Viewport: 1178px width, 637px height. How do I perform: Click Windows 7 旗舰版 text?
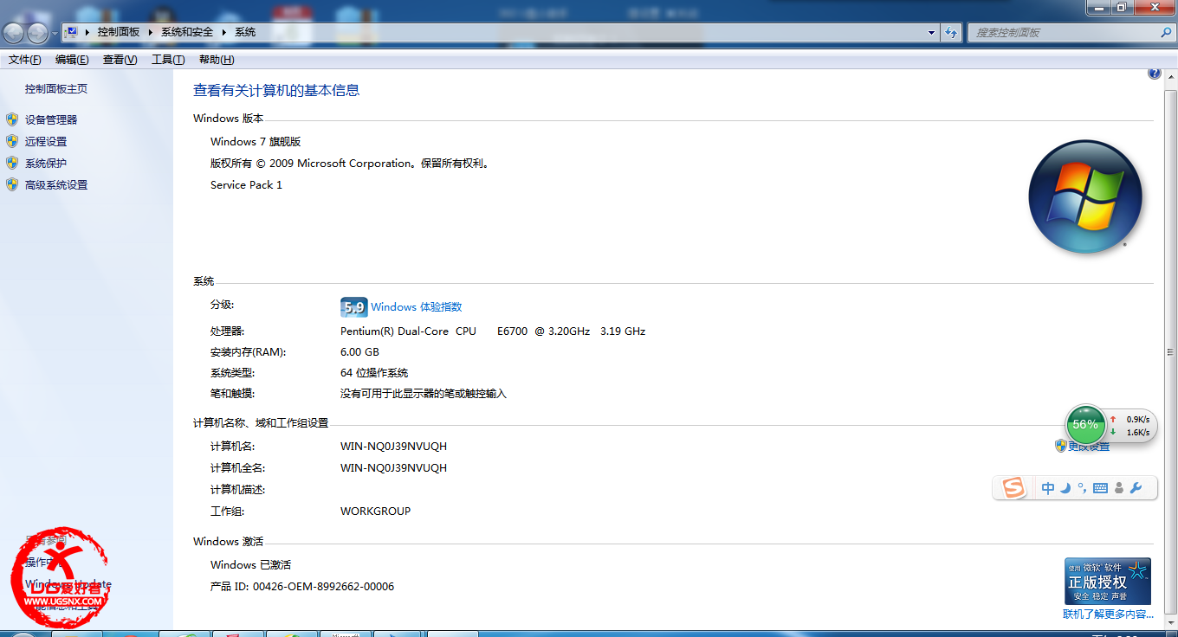[x=256, y=141]
